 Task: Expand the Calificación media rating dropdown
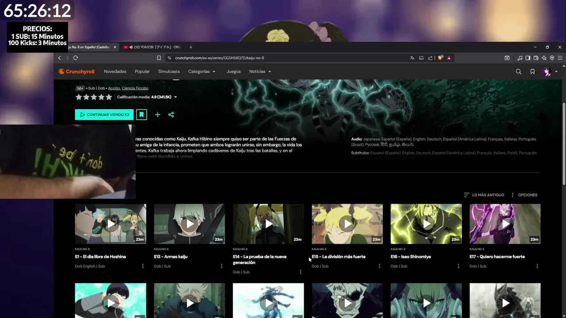pyautogui.click(x=176, y=97)
